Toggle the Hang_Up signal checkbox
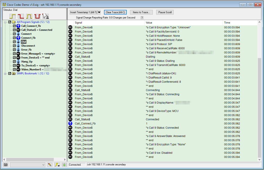The image size is (264, 170). pyautogui.click(x=14, y=62)
